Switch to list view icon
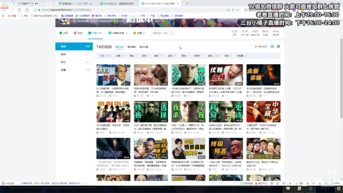The height and width of the screenshot is (193, 343). point(278,46)
